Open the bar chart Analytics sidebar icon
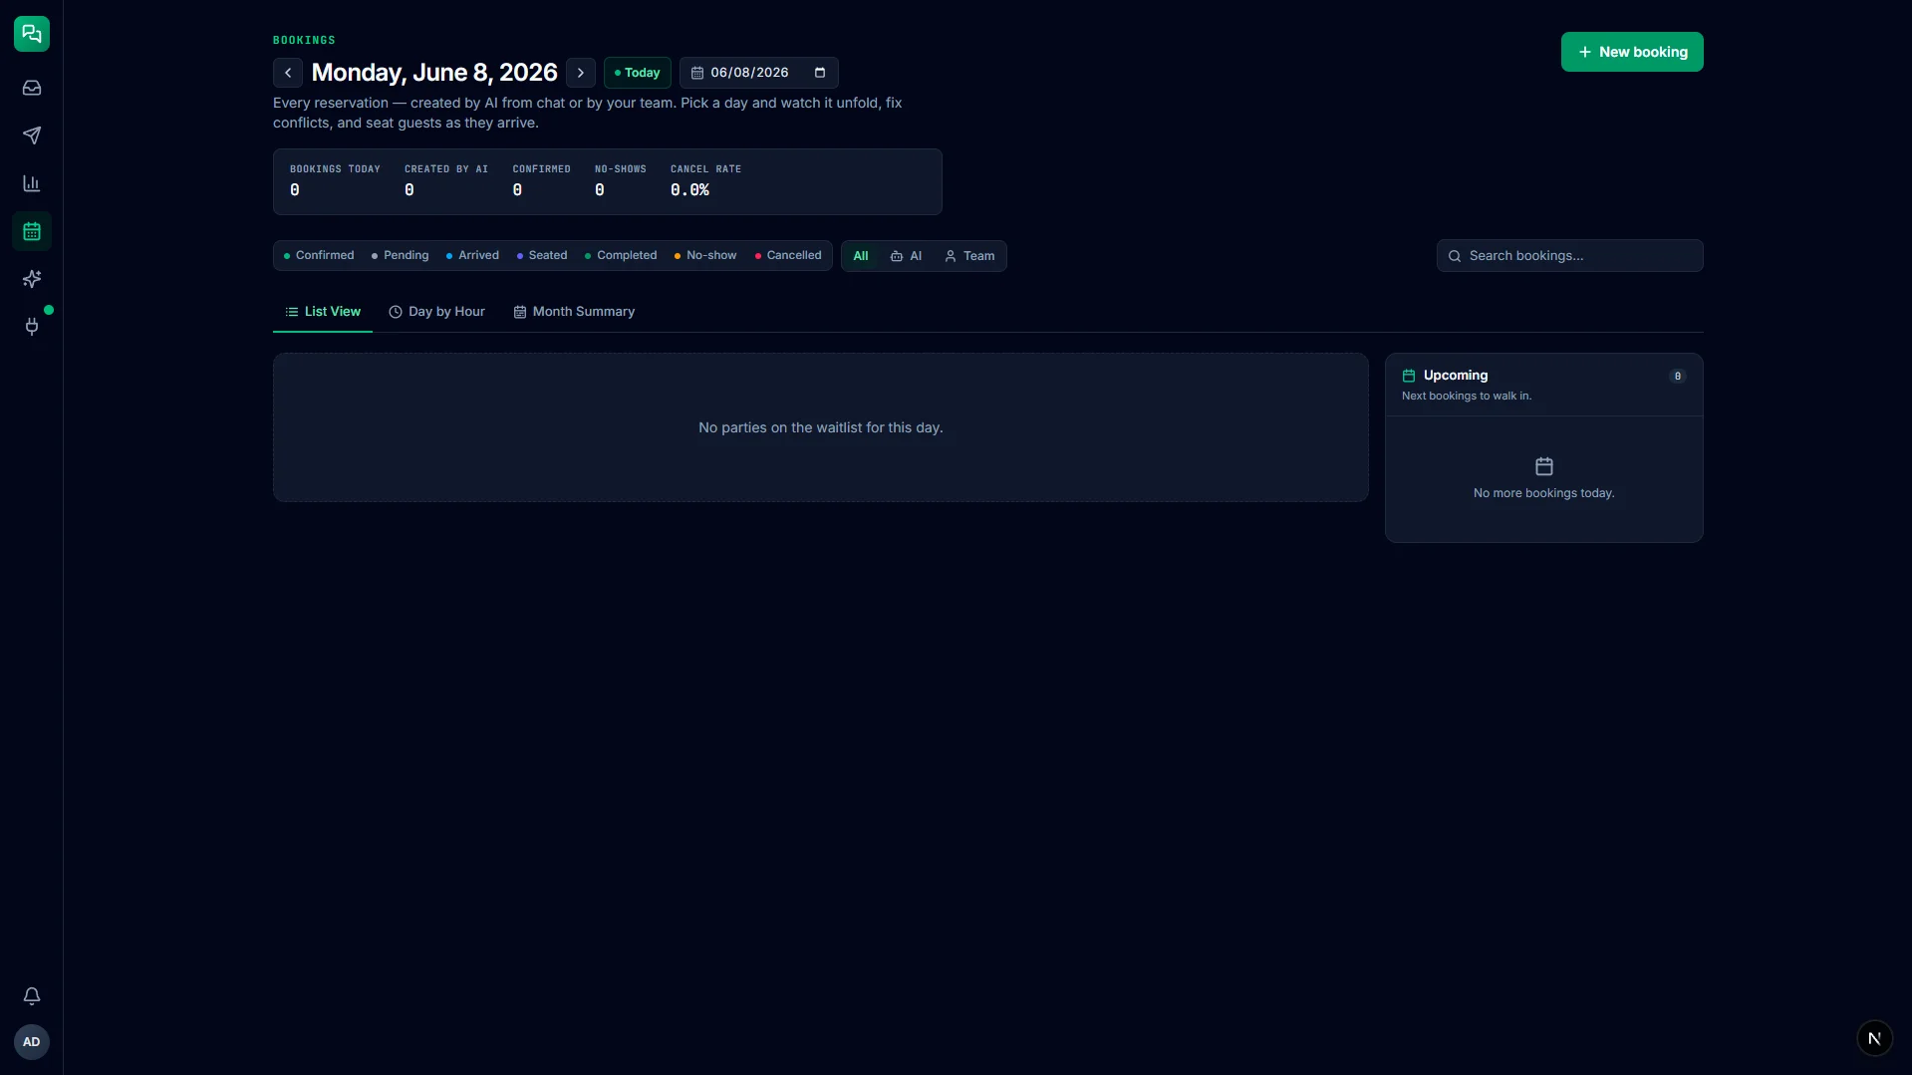This screenshot has width=1912, height=1075. tap(32, 183)
